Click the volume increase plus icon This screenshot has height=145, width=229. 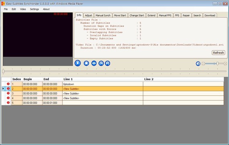[x=225, y=64]
